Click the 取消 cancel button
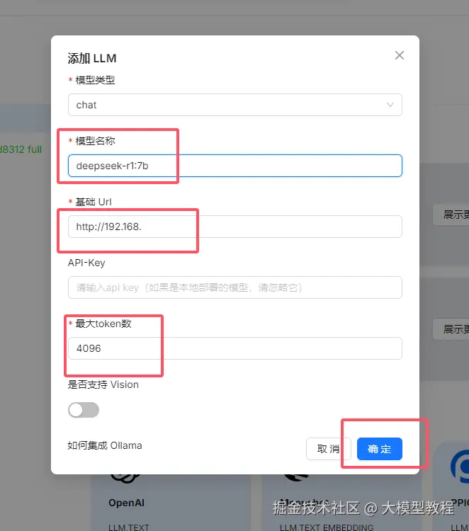The image size is (469, 531). (x=328, y=449)
